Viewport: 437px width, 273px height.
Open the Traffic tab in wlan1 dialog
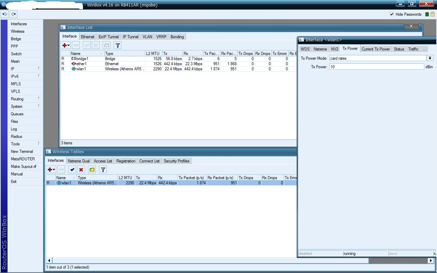413,49
